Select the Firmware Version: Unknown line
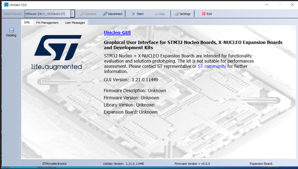The height and width of the screenshot is (169, 298). pos(131,98)
